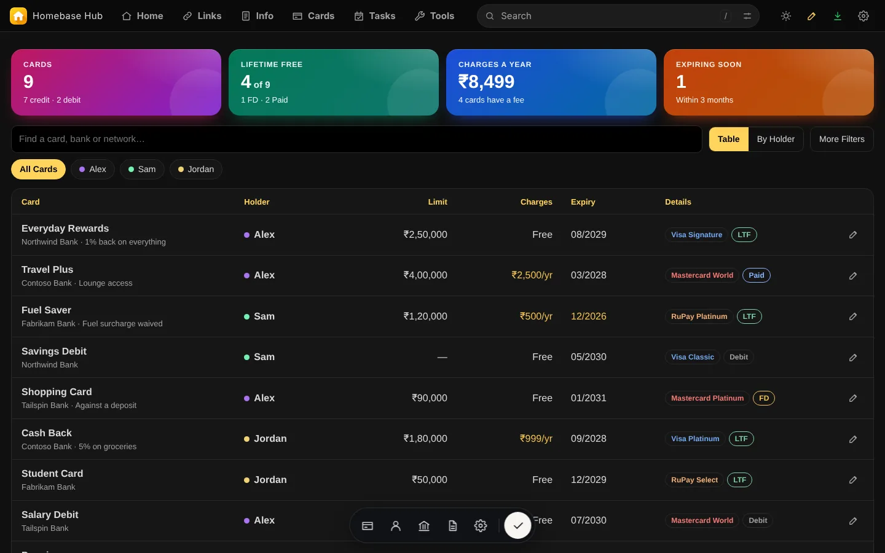Click the top Search field
This screenshot has height=553, width=885.
[x=618, y=16]
